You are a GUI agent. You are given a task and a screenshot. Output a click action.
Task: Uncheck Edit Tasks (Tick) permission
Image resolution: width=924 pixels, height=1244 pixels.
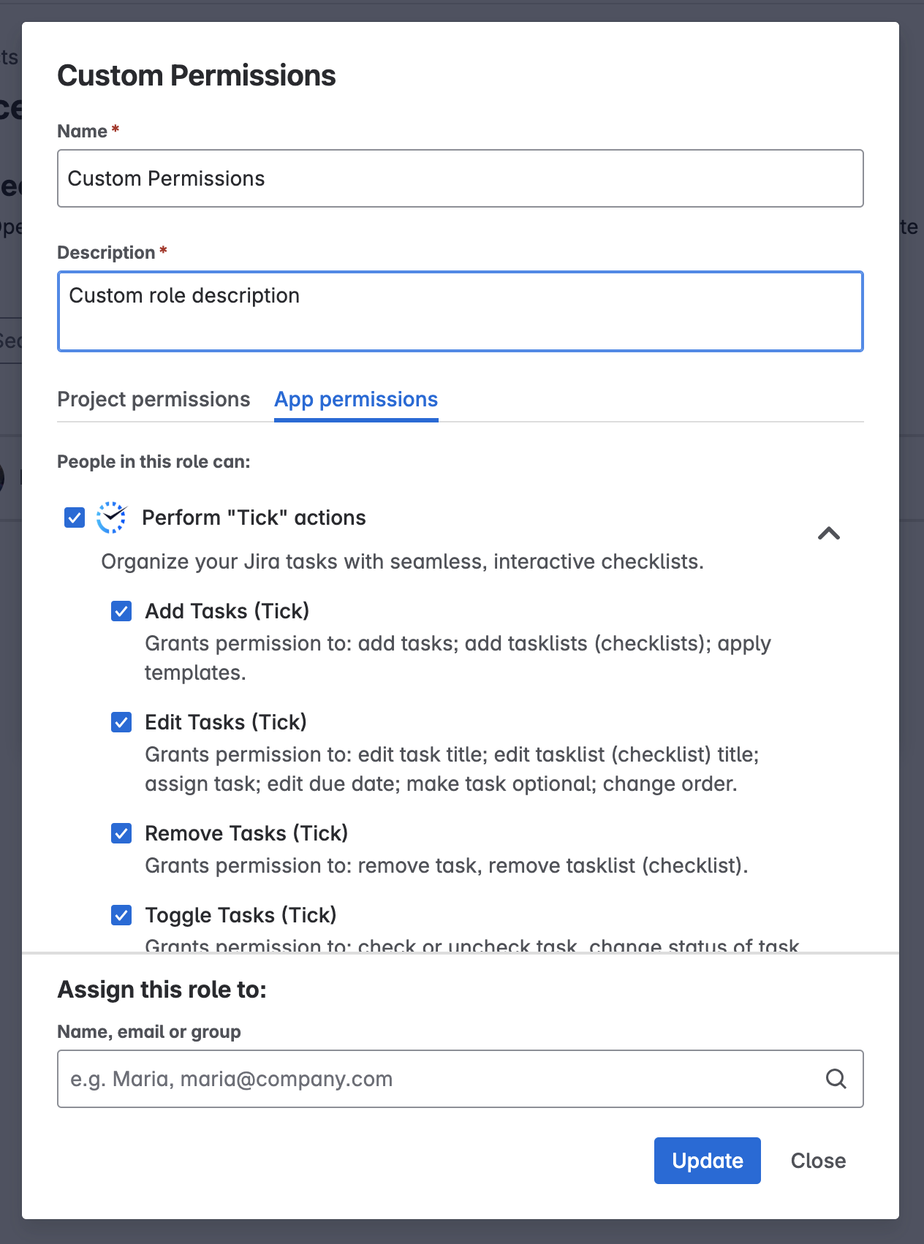click(x=121, y=722)
